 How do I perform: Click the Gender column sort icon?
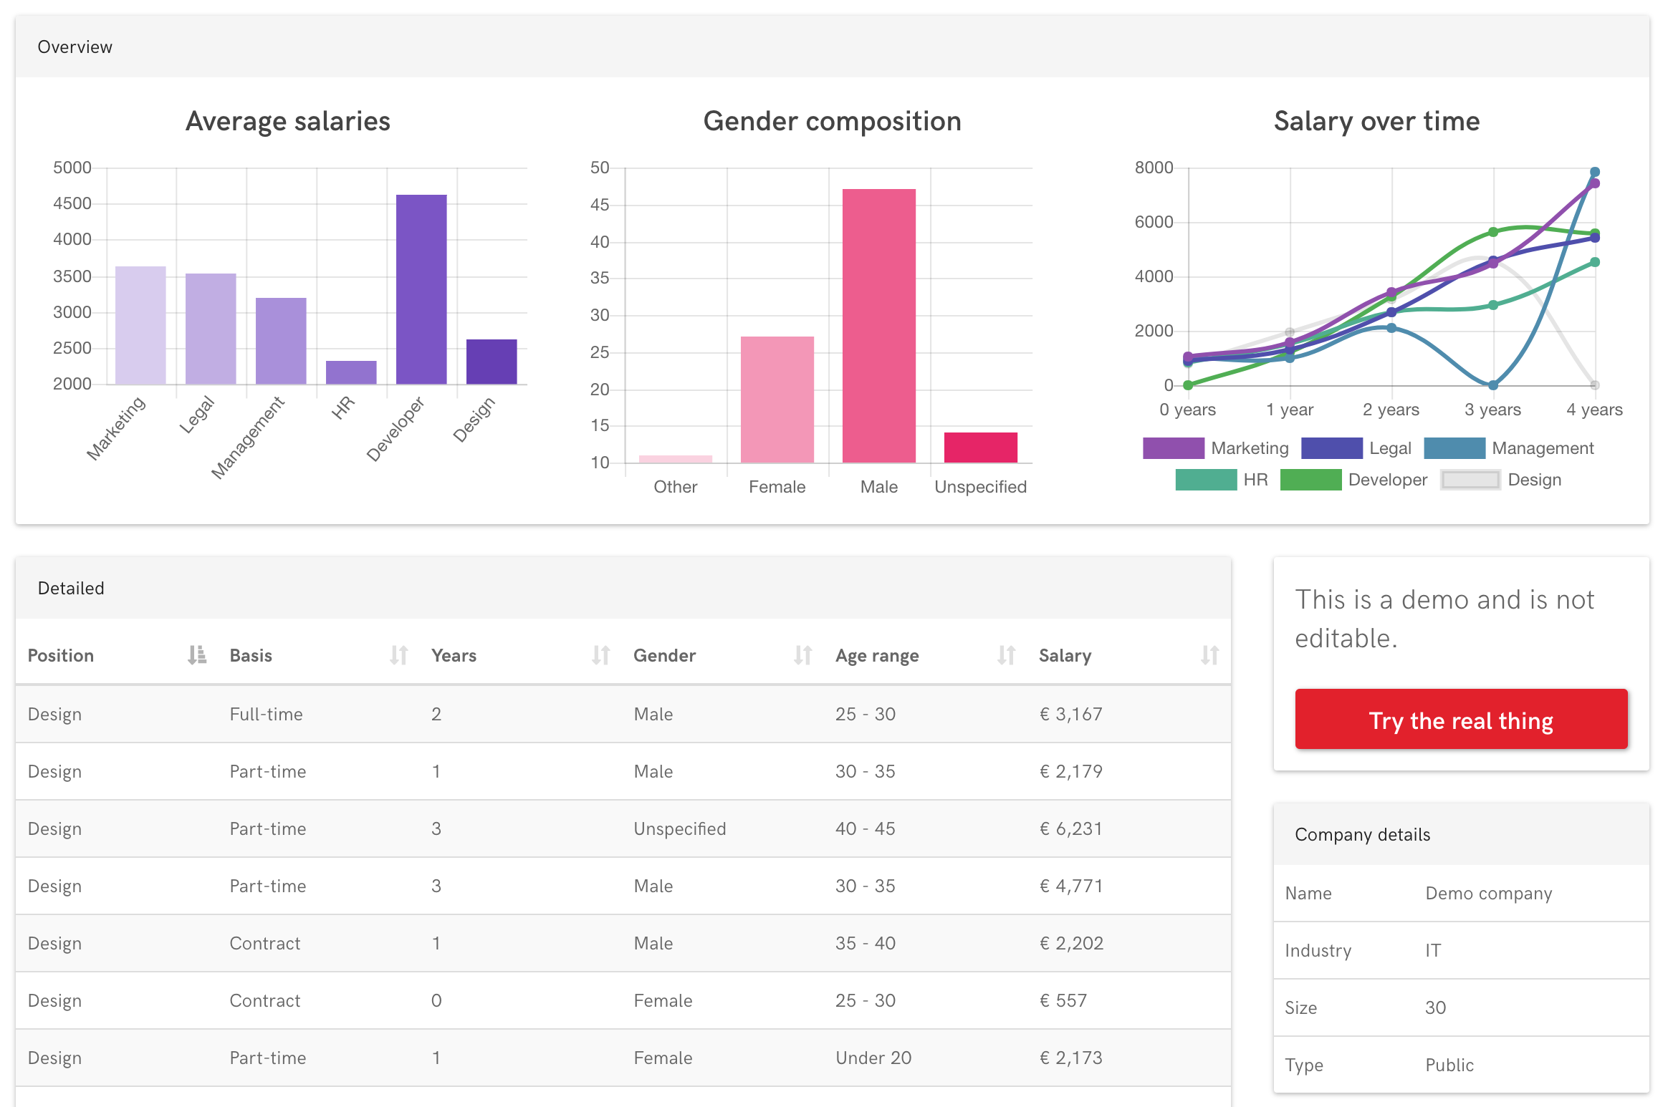(x=803, y=655)
